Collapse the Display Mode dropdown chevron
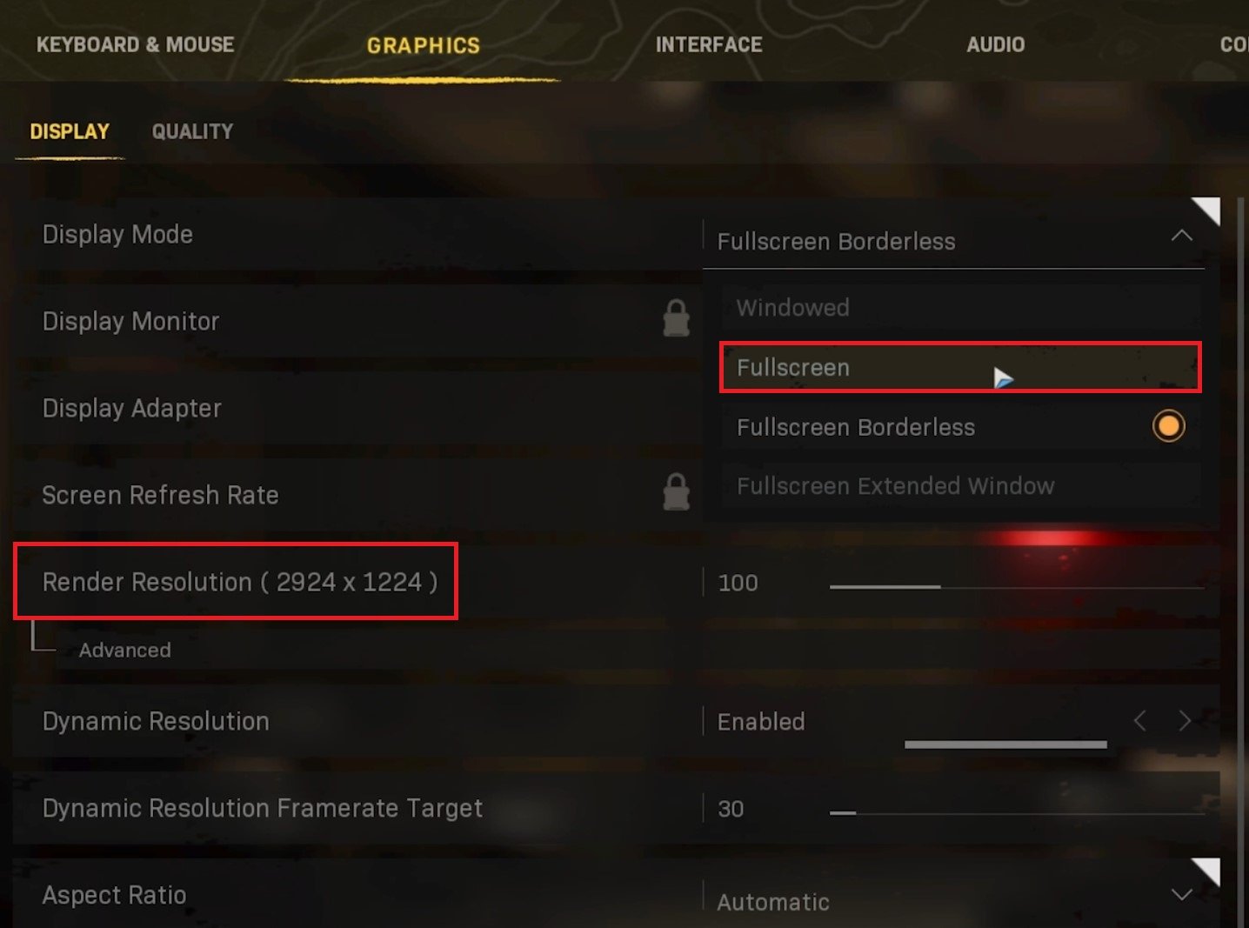 click(x=1181, y=236)
